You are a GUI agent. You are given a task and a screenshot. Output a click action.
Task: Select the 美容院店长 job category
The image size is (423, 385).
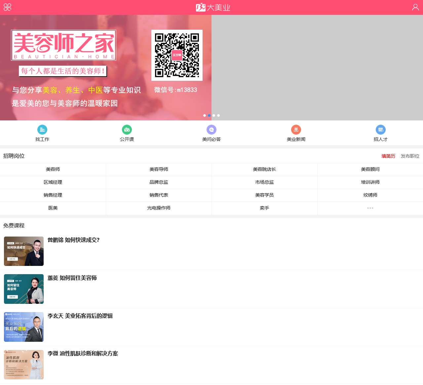tap(264, 169)
